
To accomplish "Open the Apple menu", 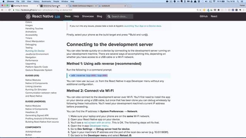I will tap(3, 2).
